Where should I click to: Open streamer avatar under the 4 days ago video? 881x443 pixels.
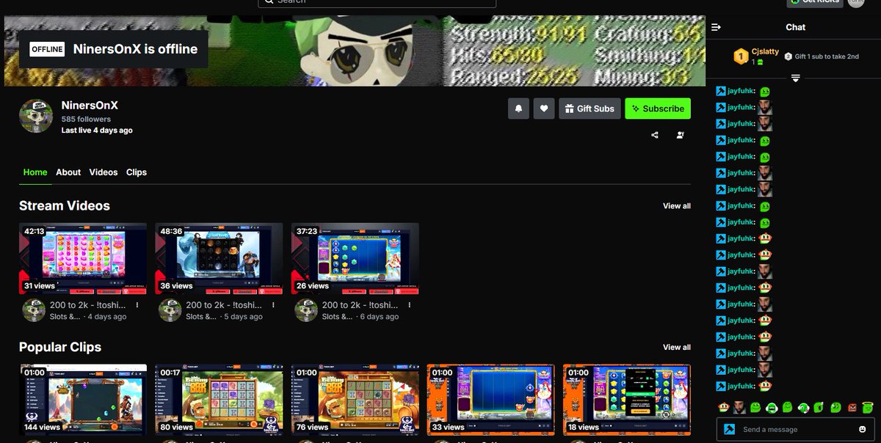click(34, 310)
